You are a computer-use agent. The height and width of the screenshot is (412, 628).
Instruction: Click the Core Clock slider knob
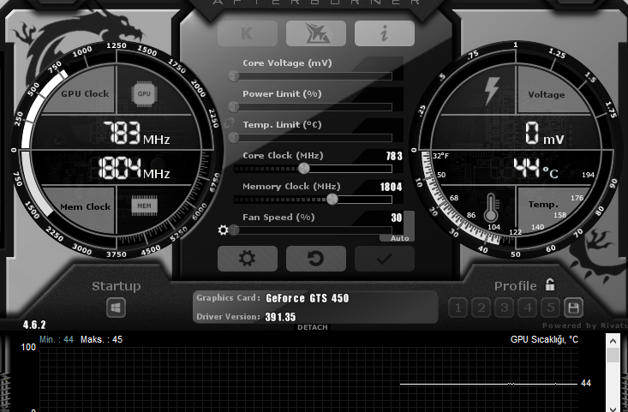(x=304, y=169)
